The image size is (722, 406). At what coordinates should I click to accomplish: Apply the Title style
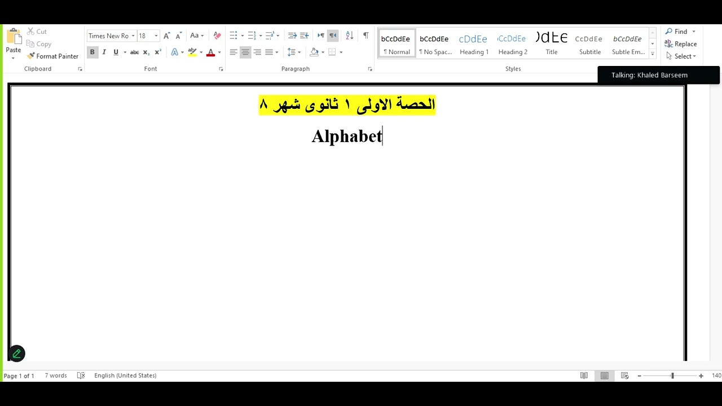pos(551,44)
